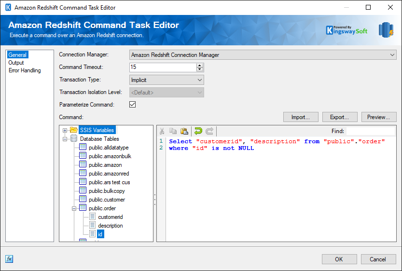
Task: Select the public.ars test cus table
Action: (110, 182)
